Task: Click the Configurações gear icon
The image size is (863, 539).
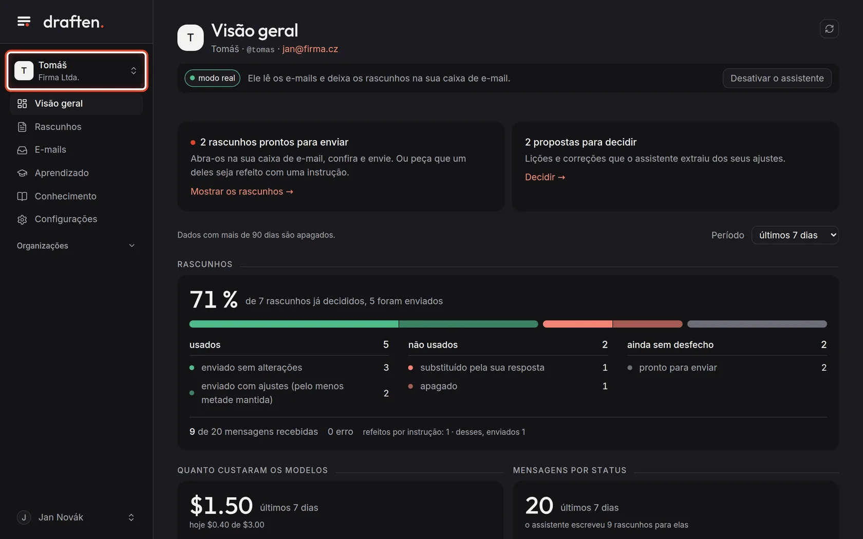Action: tap(22, 219)
